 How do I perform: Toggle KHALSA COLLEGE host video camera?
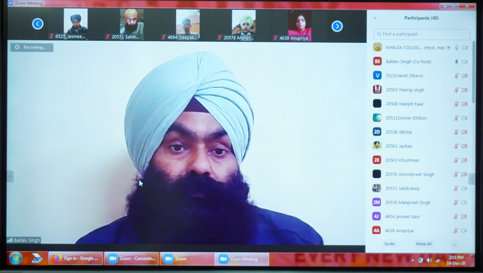pyautogui.click(x=465, y=48)
